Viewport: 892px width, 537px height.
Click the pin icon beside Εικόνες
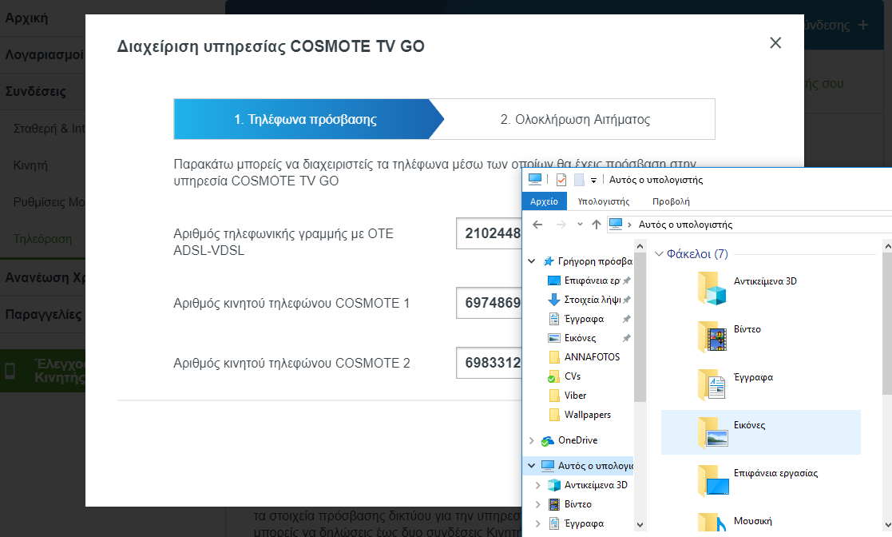(x=626, y=338)
